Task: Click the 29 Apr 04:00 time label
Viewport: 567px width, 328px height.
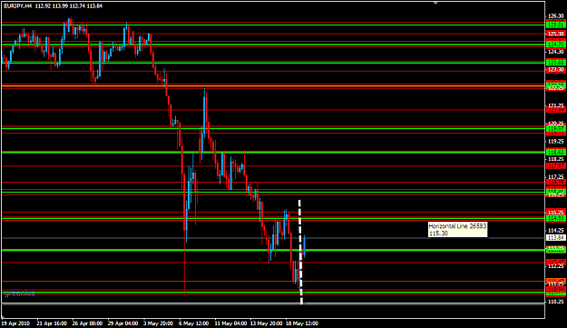Action: pos(122,323)
